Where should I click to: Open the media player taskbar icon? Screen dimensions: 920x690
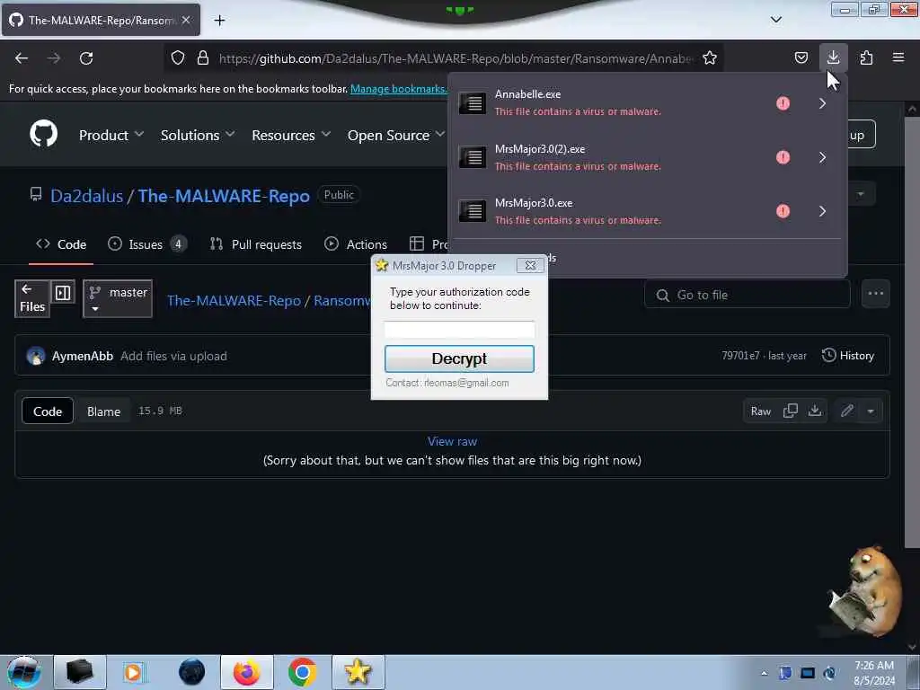(x=133, y=672)
